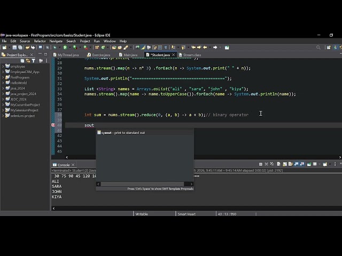Screen dimensions: 342x256
Task: Switch to the Stream.class tab
Action: 190,55
